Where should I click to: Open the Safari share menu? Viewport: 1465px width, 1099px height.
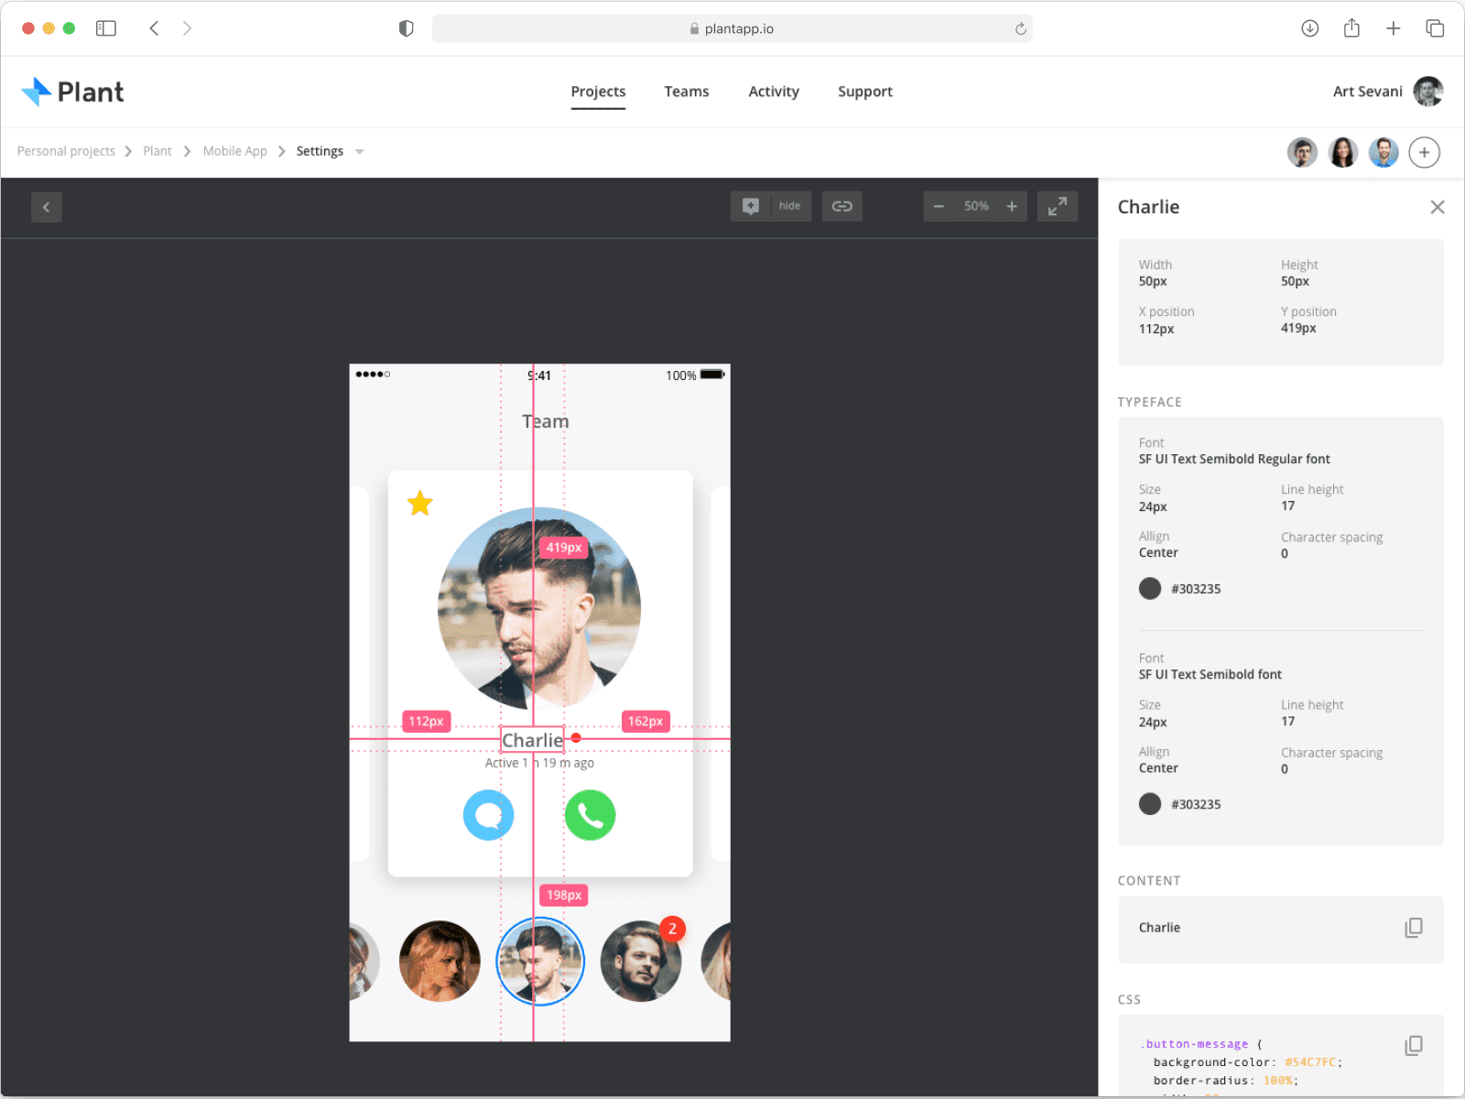[x=1351, y=28]
